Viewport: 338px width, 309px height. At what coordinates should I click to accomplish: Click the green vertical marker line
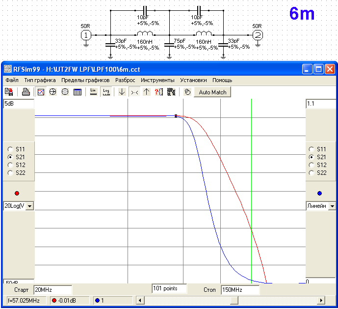[251, 191]
